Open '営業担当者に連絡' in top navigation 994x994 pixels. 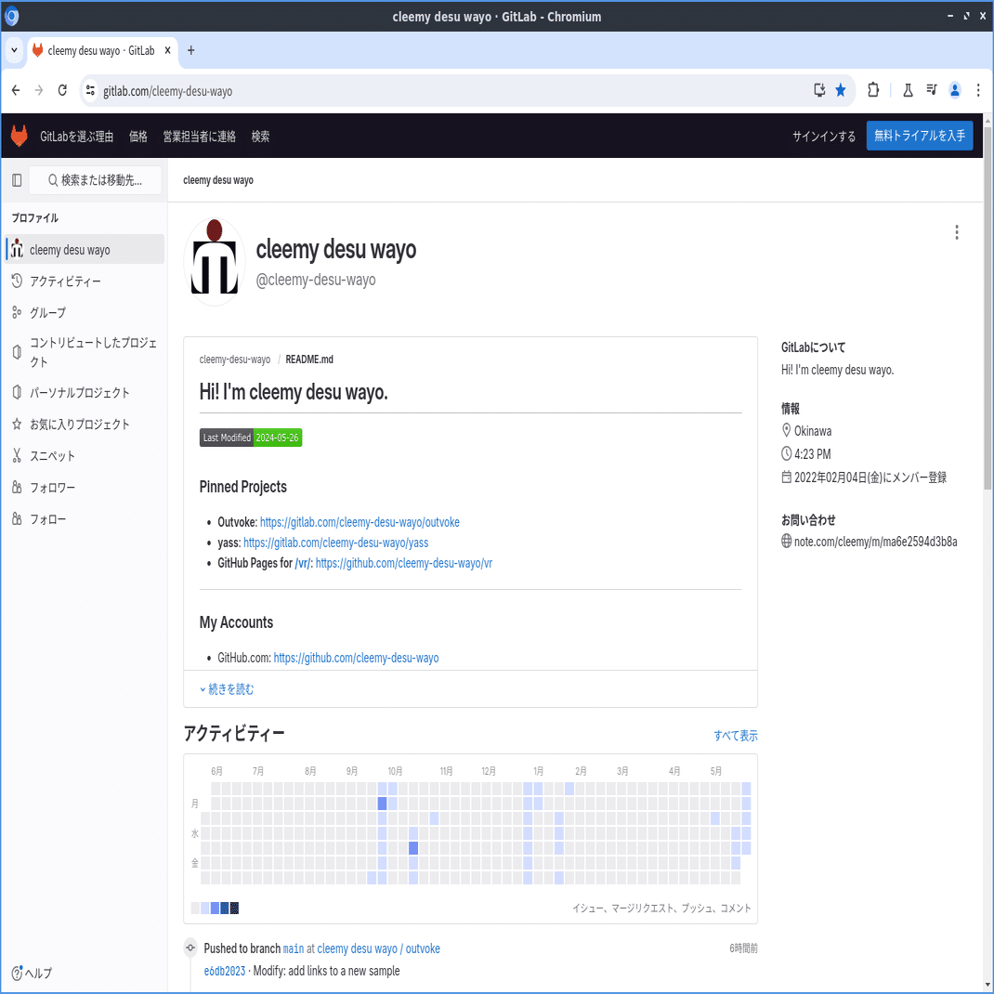(199, 137)
